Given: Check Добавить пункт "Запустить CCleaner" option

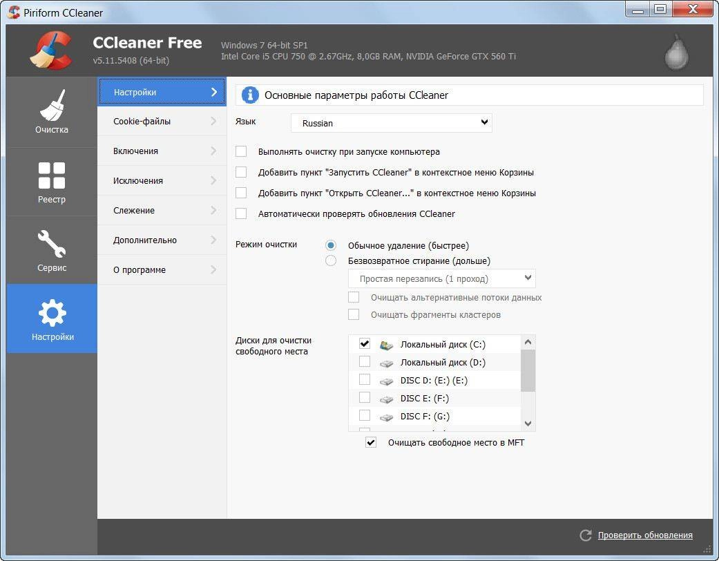Looking at the screenshot, I should point(241,172).
